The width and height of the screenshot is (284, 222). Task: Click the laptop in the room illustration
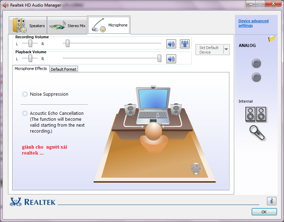(153, 105)
